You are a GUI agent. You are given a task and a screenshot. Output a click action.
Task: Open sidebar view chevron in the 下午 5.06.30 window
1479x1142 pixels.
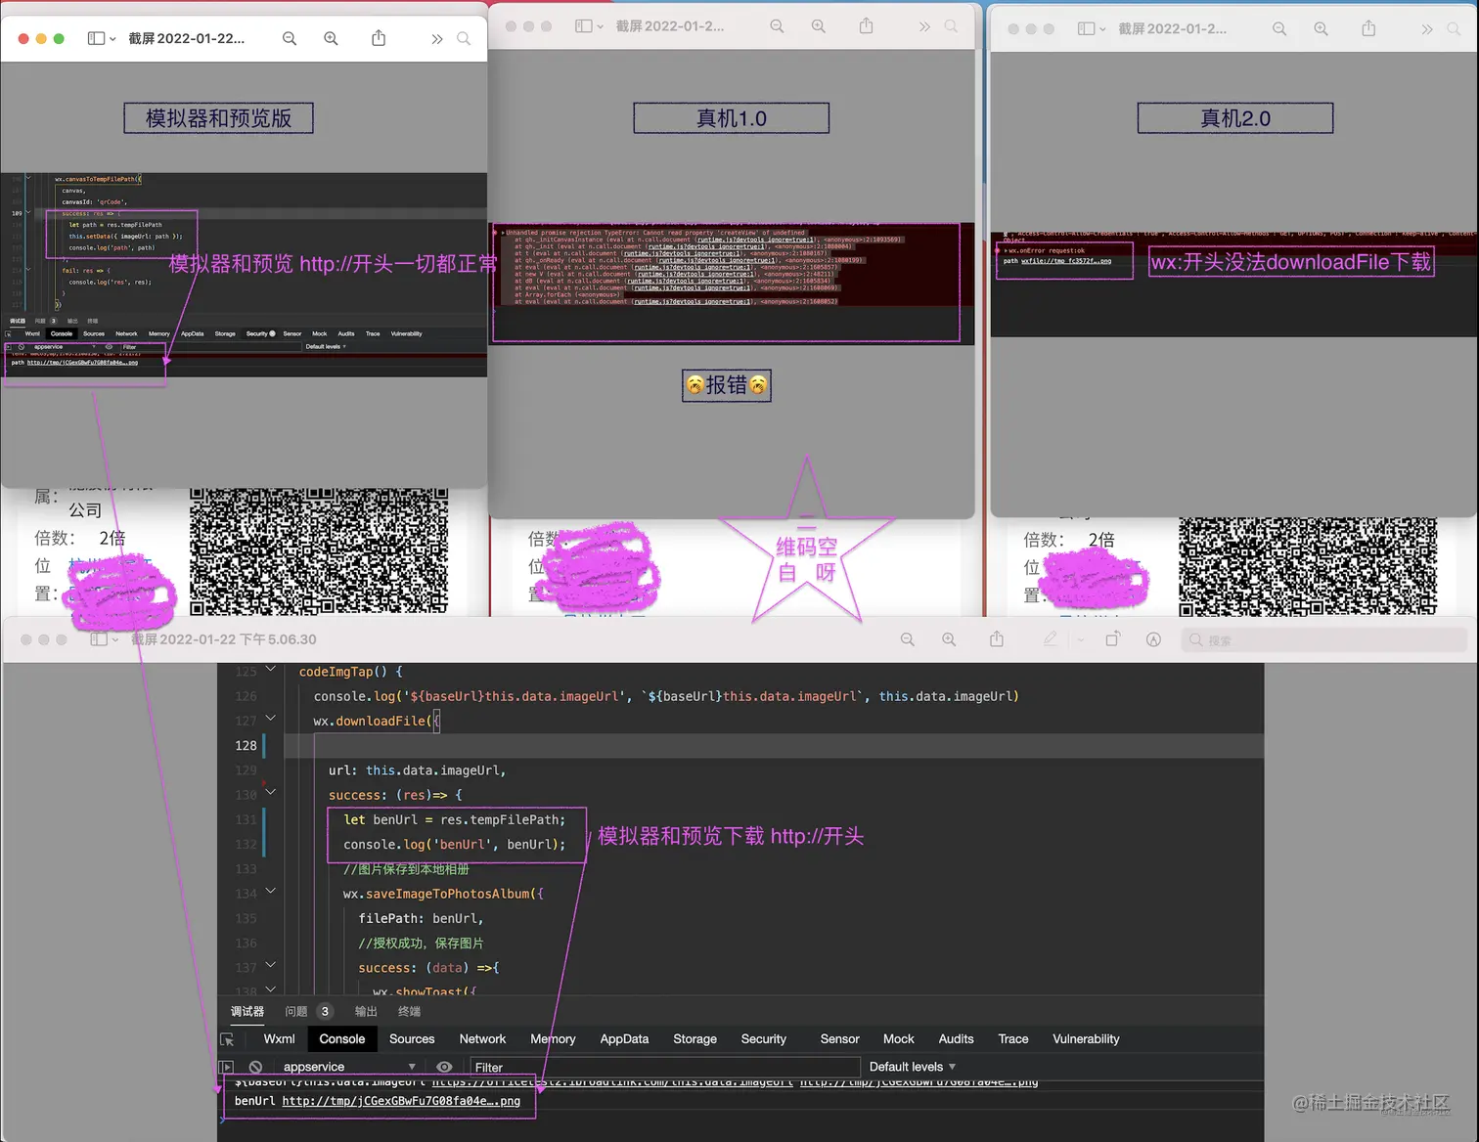click(x=115, y=640)
